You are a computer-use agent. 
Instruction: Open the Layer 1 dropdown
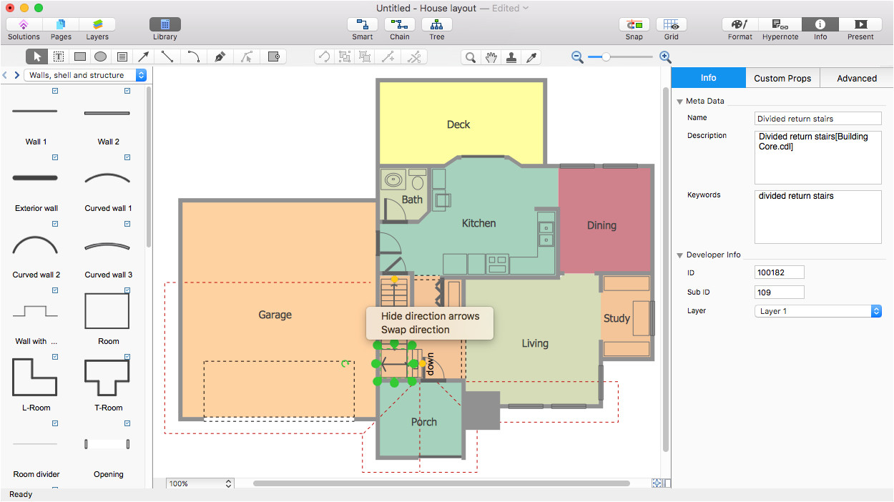pos(818,311)
